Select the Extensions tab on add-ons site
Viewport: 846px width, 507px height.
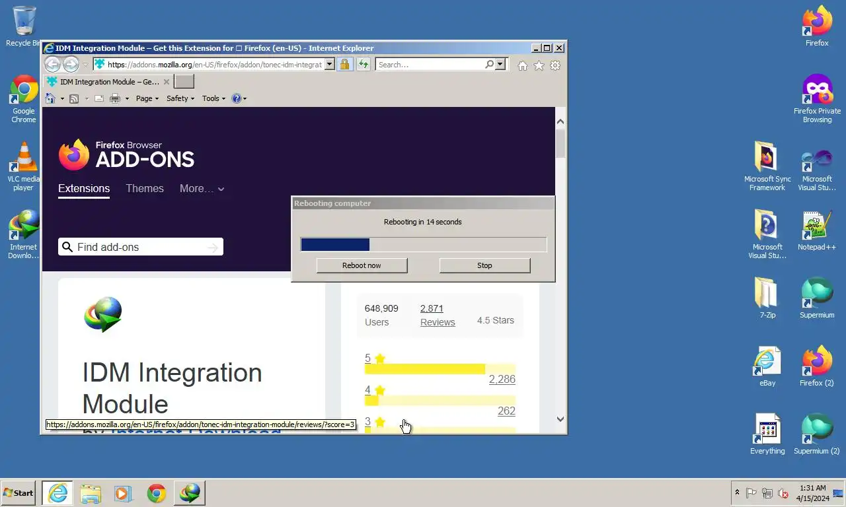coord(84,189)
